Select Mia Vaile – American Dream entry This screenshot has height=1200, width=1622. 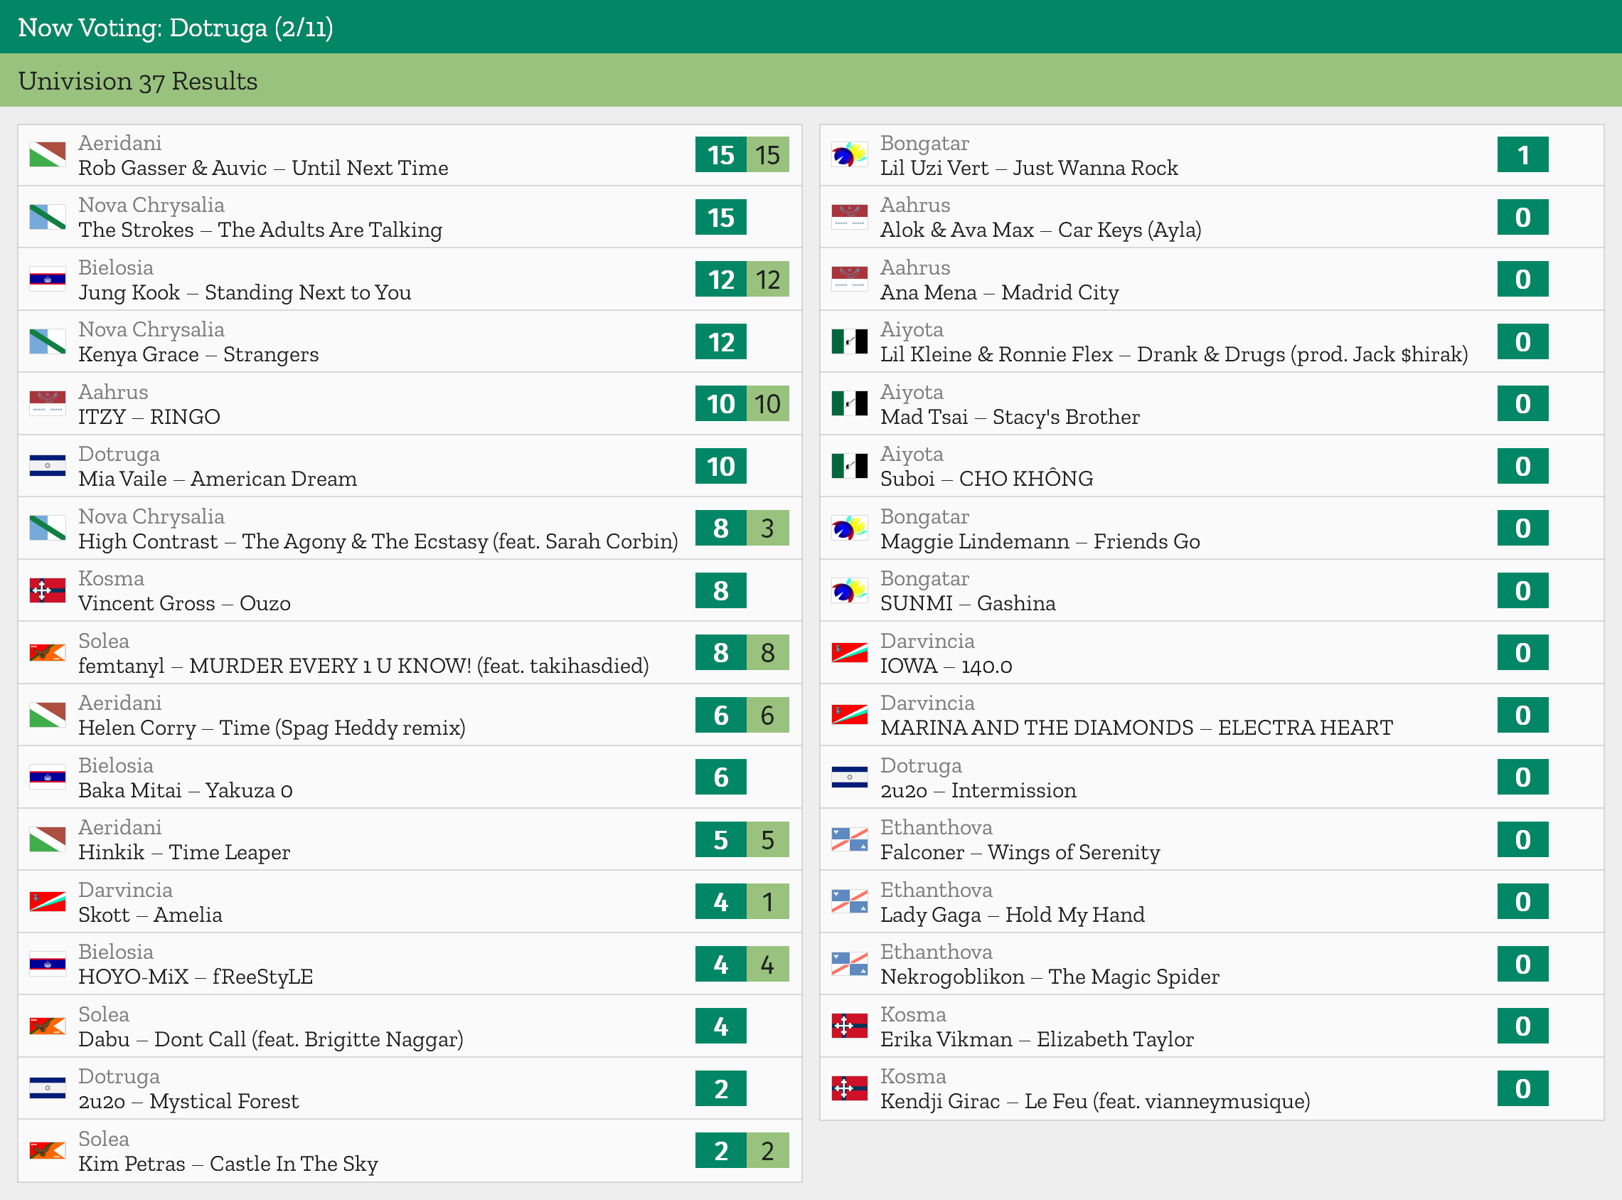(410, 466)
